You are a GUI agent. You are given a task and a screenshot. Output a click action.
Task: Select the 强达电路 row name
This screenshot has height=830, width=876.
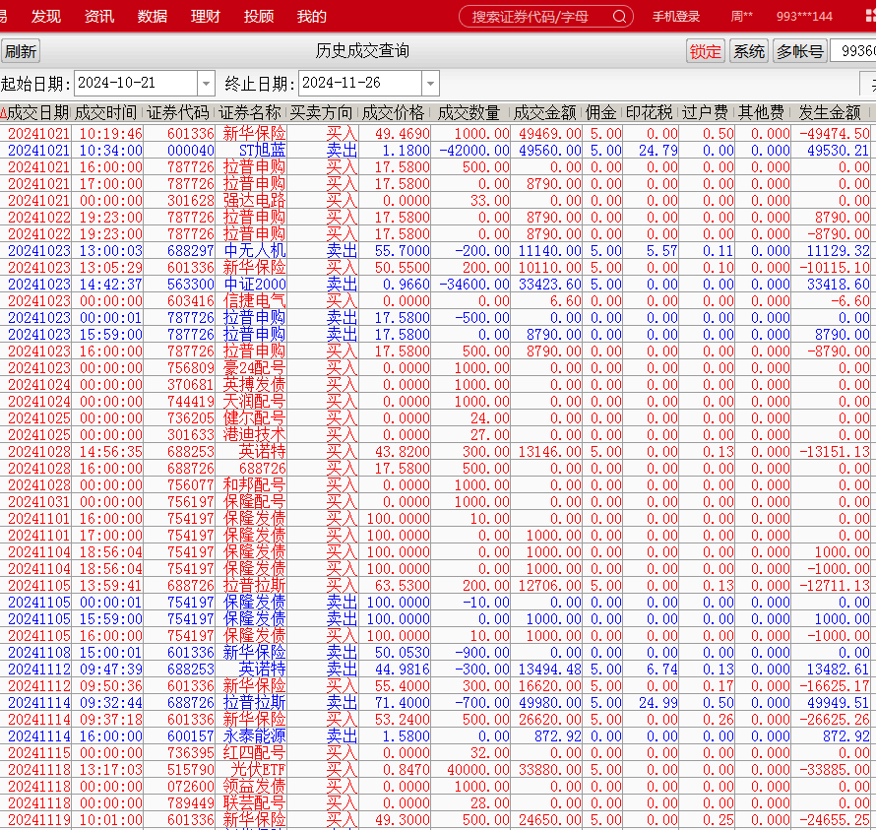tap(254, 201)
